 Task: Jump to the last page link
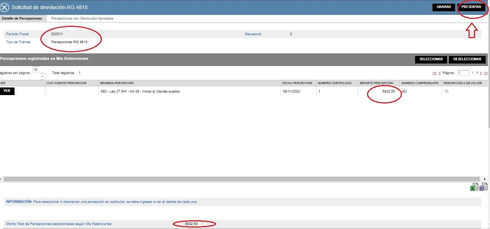486,73
